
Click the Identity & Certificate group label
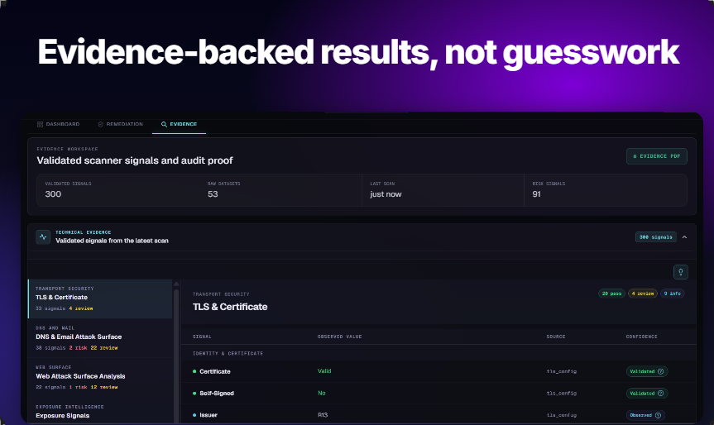228,354
